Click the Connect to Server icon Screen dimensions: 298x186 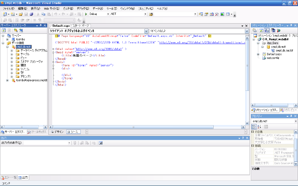21,30
